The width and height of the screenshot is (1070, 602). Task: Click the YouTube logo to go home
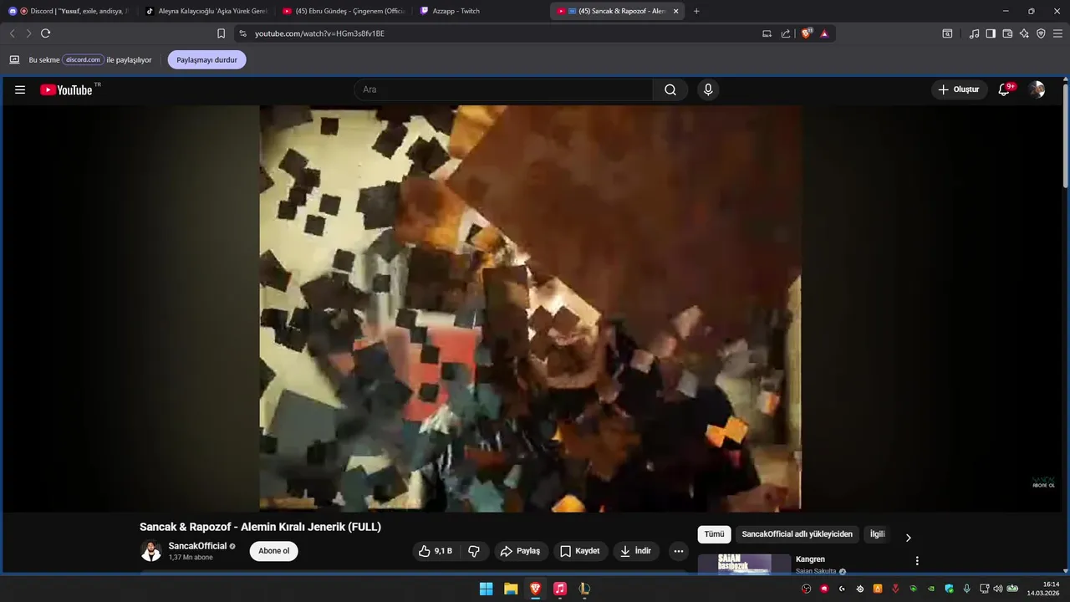click(x=66, y=89)
